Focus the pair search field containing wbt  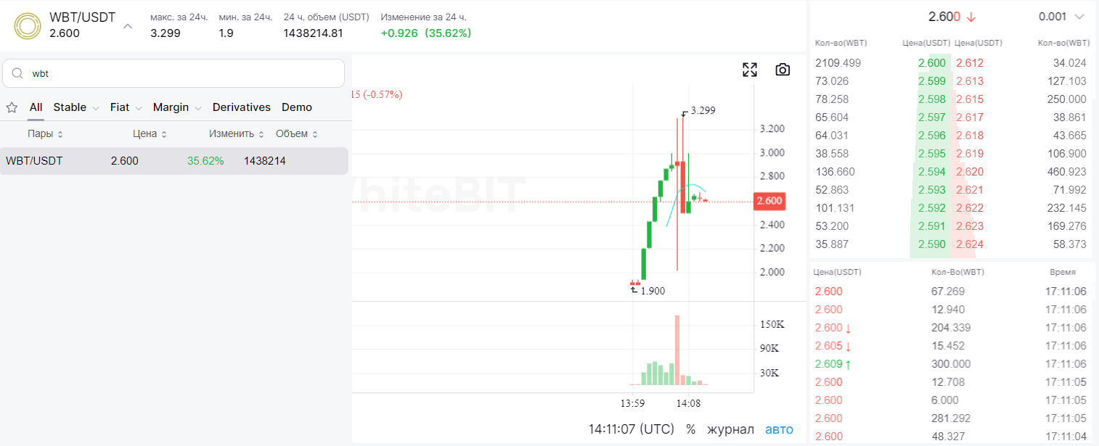(173, 73)
